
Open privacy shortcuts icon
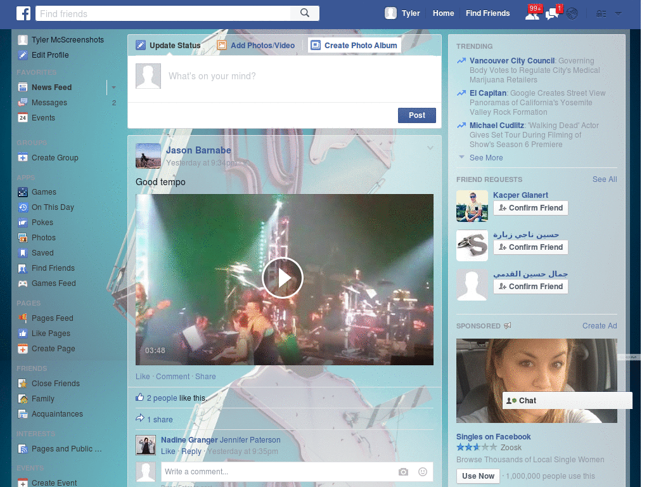click(x=601, y=14)
